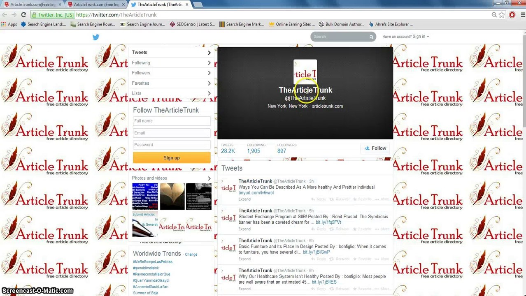Reload the page with the refresh icon
Screen dimensions: 526x296
pyautogui.click(x=23, y=15)
